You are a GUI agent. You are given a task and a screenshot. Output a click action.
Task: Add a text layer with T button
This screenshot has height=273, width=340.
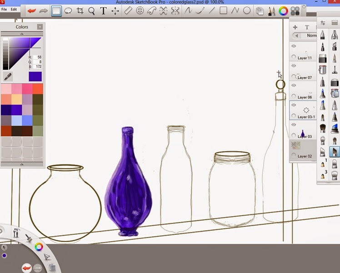[x=307, y=27]
